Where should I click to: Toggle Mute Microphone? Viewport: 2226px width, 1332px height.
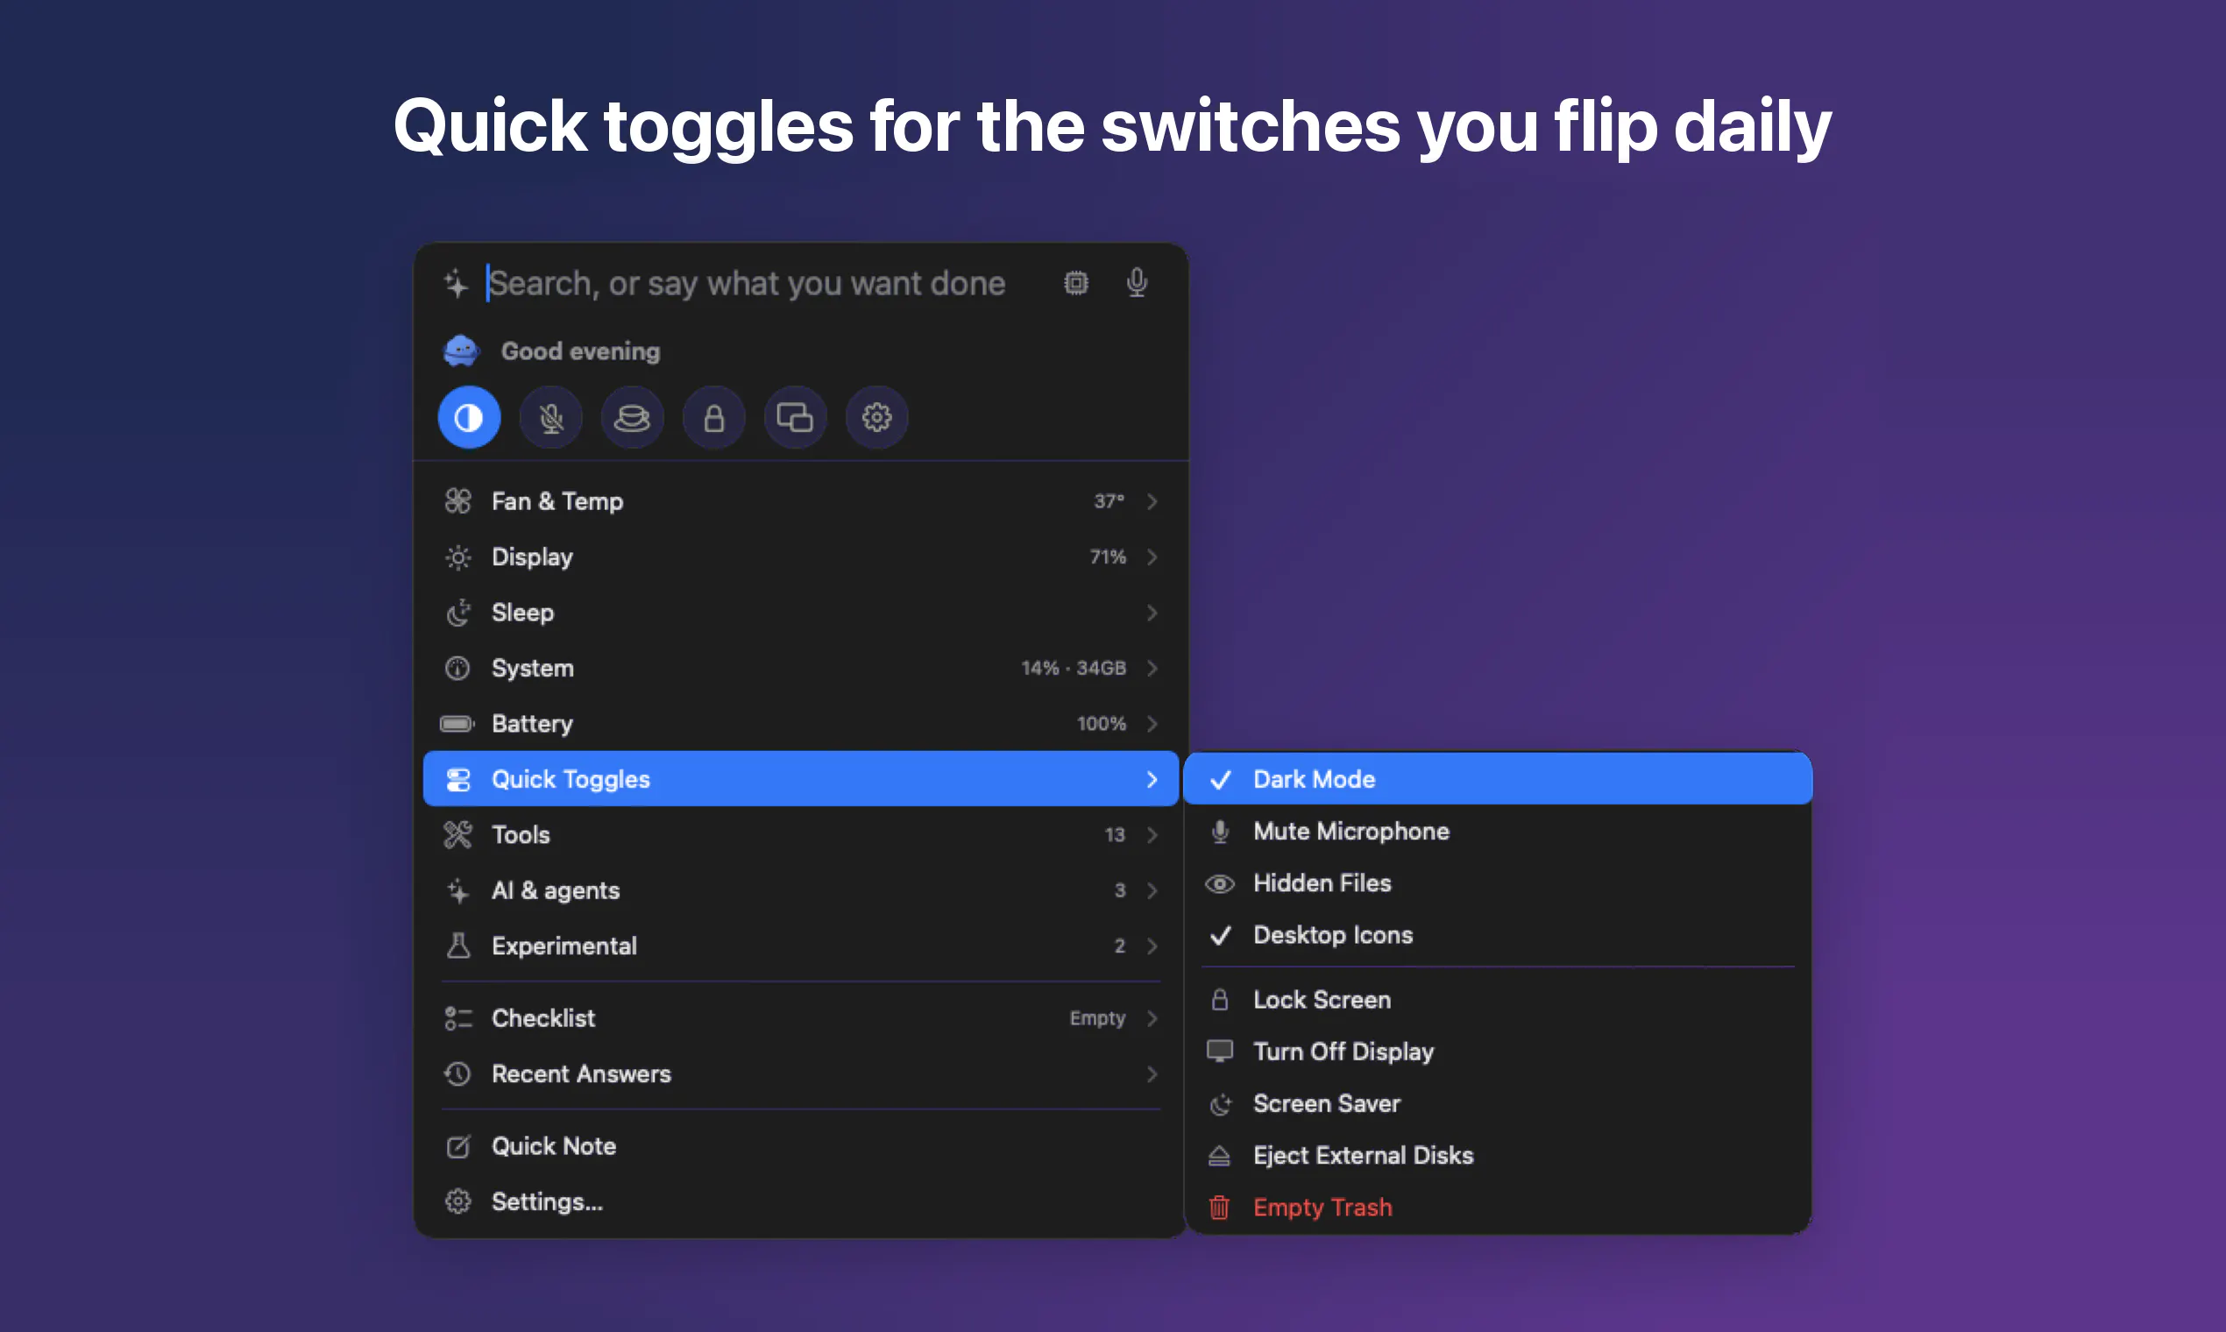(x=1497, y=831)
